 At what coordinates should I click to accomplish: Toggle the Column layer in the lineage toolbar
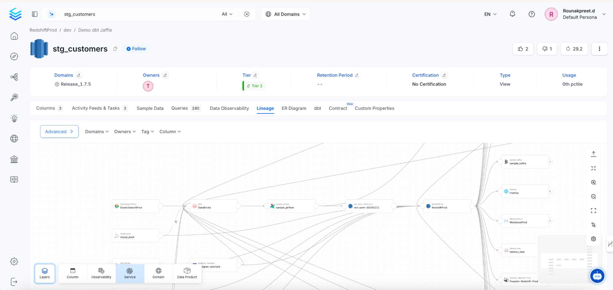pos(72,273)
